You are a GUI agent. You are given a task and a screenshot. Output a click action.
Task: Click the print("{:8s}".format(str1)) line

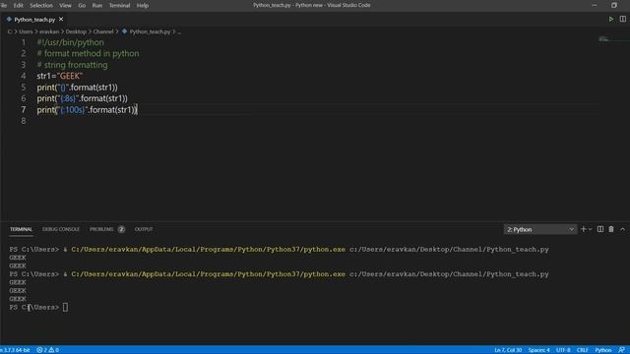pyautogui.click(x=82, y=98)
